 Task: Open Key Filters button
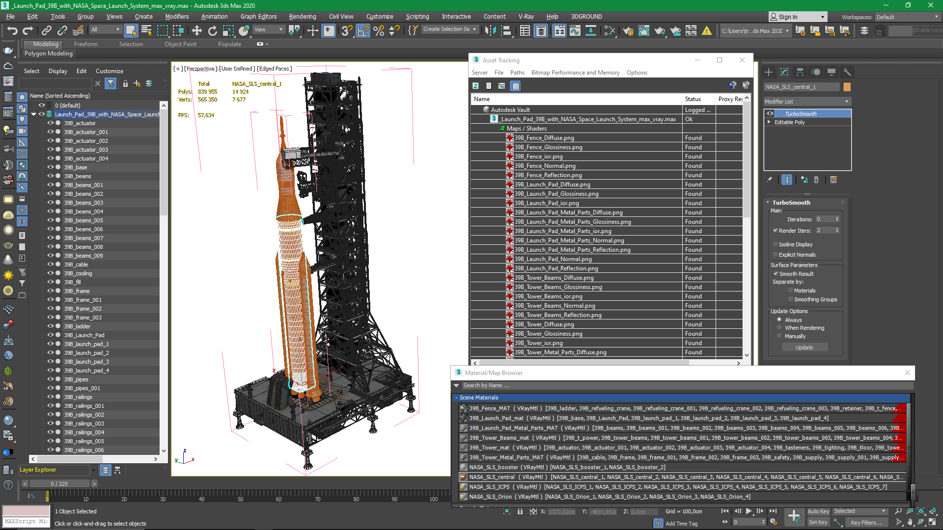point(866,523)
